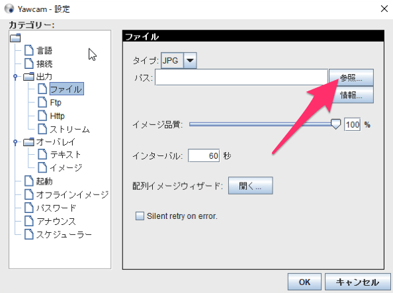Screen dimensions: 393x293
Task: Click the root folder icon in the category tree
Action: [15, 38]
